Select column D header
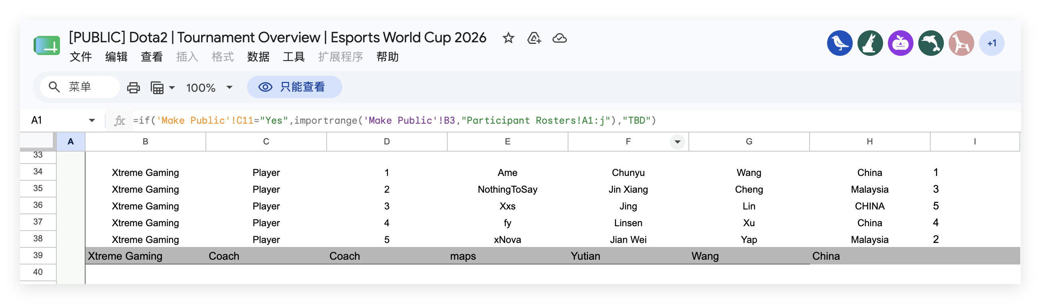The image size is (1041, 304). 387,142
